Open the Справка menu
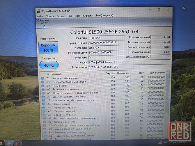The height and width of the screenshot is (146, 195). click(x=88, y=16)
